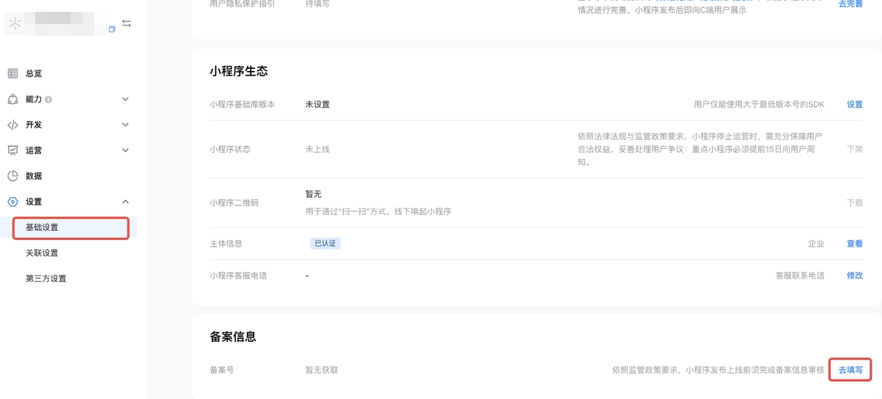Click the 运营 operations chart icon
Image resolution: width=882 pixels, height=399 pixels.
click(12, 150)
